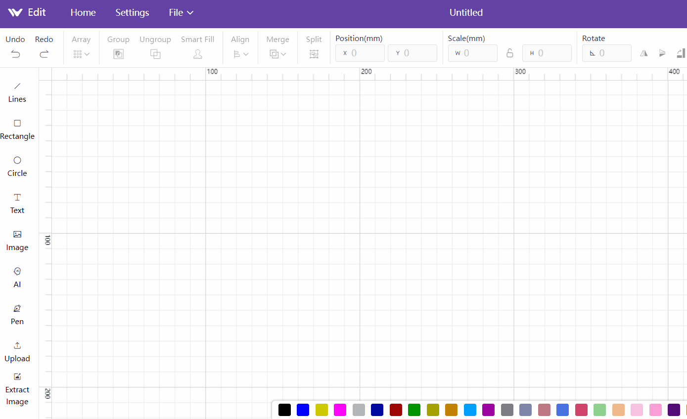687x419 pixels.
Task: Select the Rectangle tool
Action: tap(17, 129)
